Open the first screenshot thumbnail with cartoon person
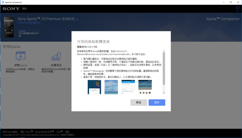 [94, 87]
